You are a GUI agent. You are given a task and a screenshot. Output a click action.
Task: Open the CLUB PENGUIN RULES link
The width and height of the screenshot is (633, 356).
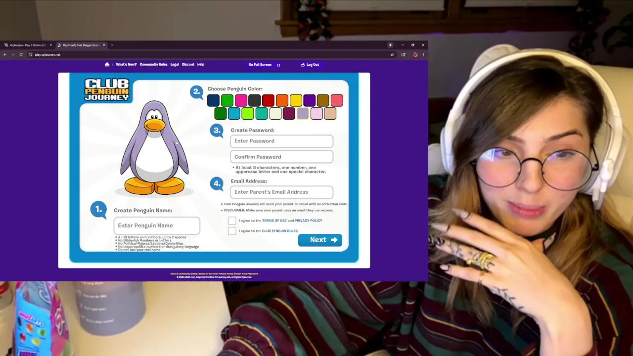click(x=280, y=231)
